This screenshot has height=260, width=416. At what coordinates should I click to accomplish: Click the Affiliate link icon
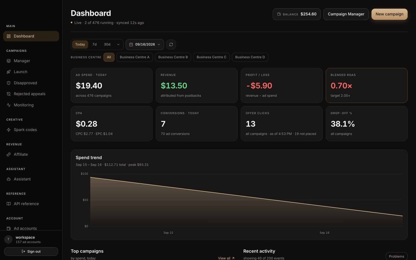pos(9,154)
